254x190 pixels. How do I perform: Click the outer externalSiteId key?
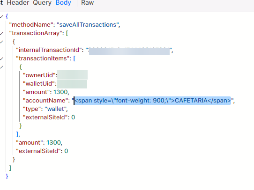[38, 151]
